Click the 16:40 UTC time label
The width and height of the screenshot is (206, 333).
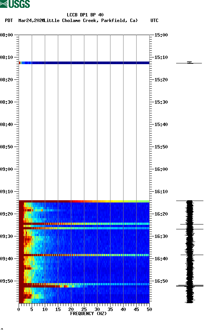click(x=161, y=259)
